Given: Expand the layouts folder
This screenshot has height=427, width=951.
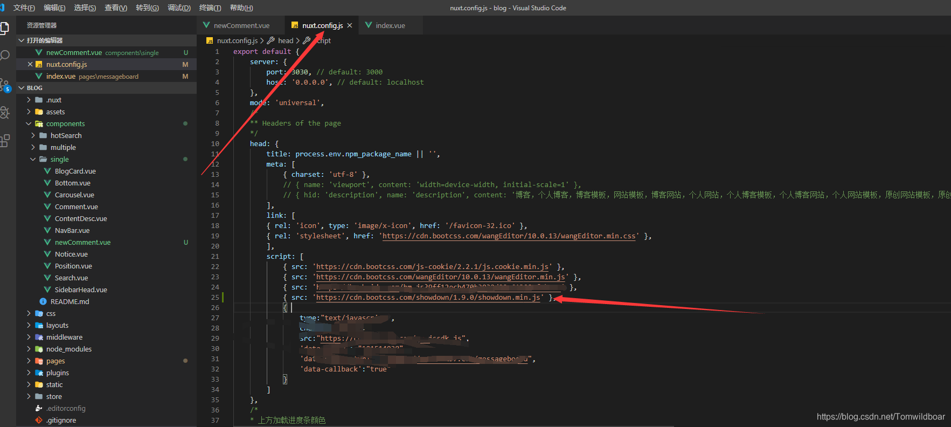Looking at the screenshot, I should [x=29, y=325].
